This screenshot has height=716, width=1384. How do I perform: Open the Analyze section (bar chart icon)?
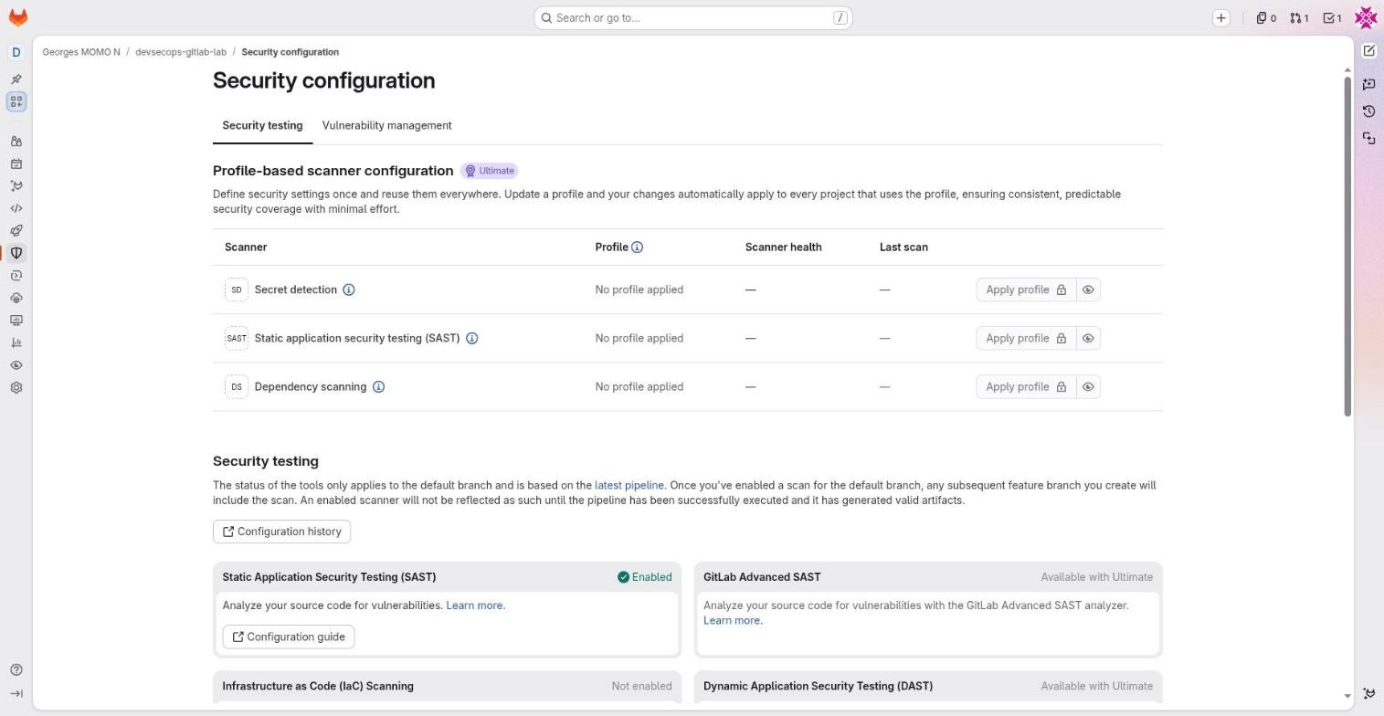[16, 342]
